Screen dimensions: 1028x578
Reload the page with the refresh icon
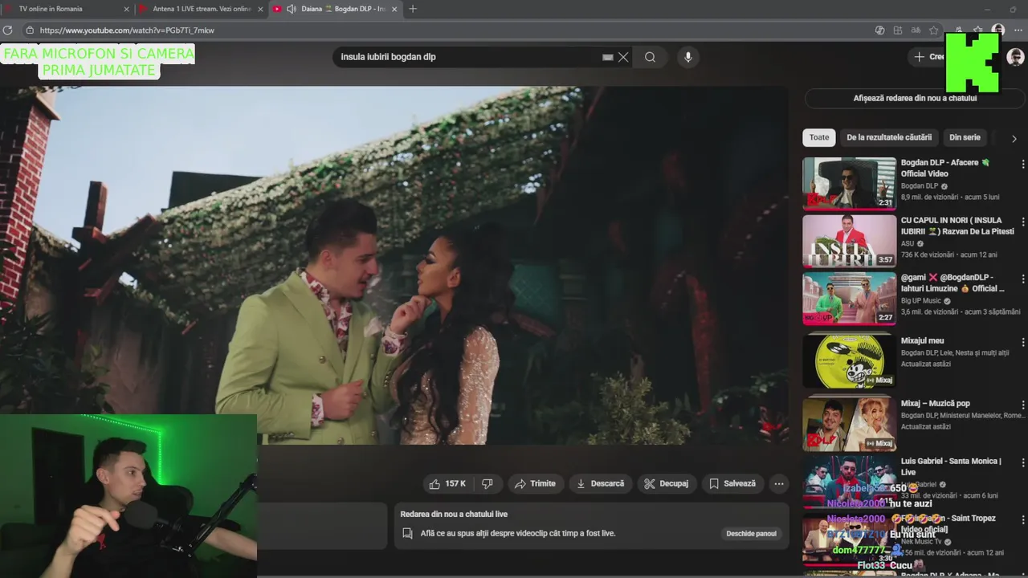pos(7,31)
